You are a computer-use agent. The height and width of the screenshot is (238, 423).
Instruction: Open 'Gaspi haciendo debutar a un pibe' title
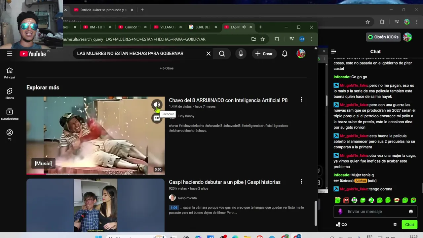(x=225, y=182)
